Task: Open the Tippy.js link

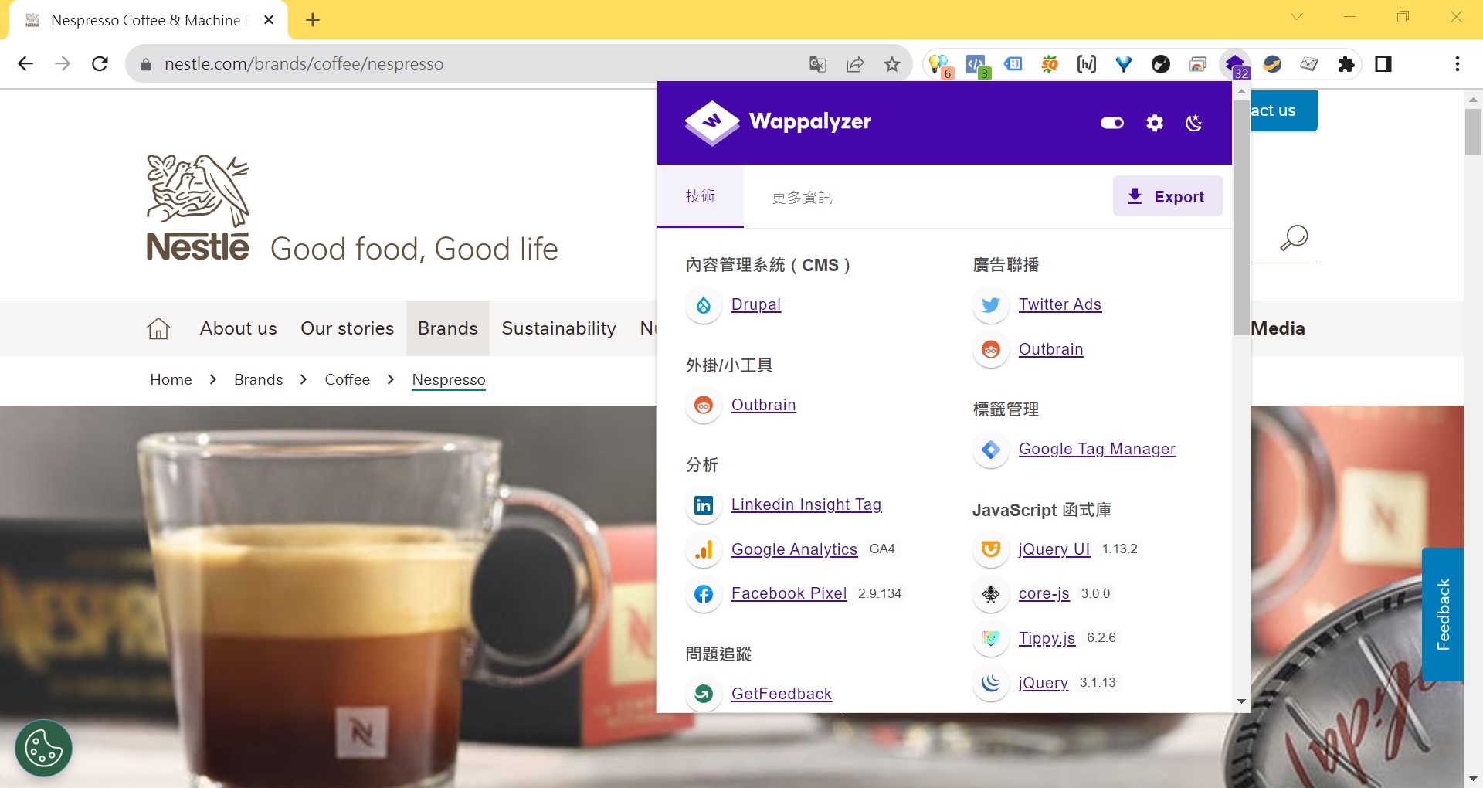Action: (x=1047, y=638)
